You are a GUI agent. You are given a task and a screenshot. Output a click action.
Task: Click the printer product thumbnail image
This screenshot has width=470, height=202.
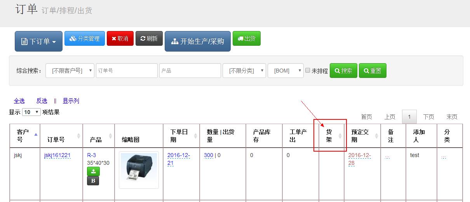[139, 169]
